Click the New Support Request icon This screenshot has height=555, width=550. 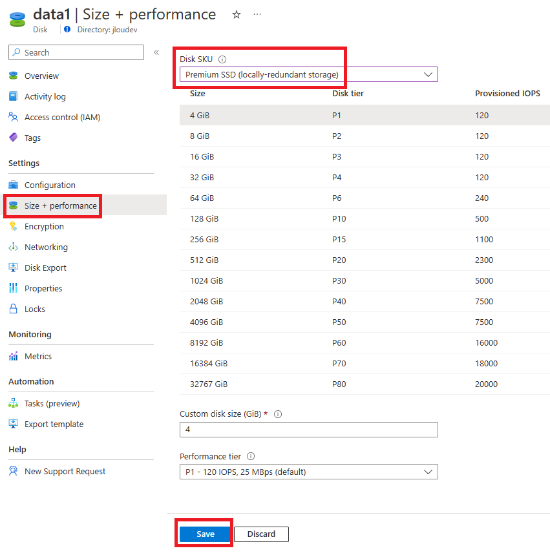[x=13, y=471]
